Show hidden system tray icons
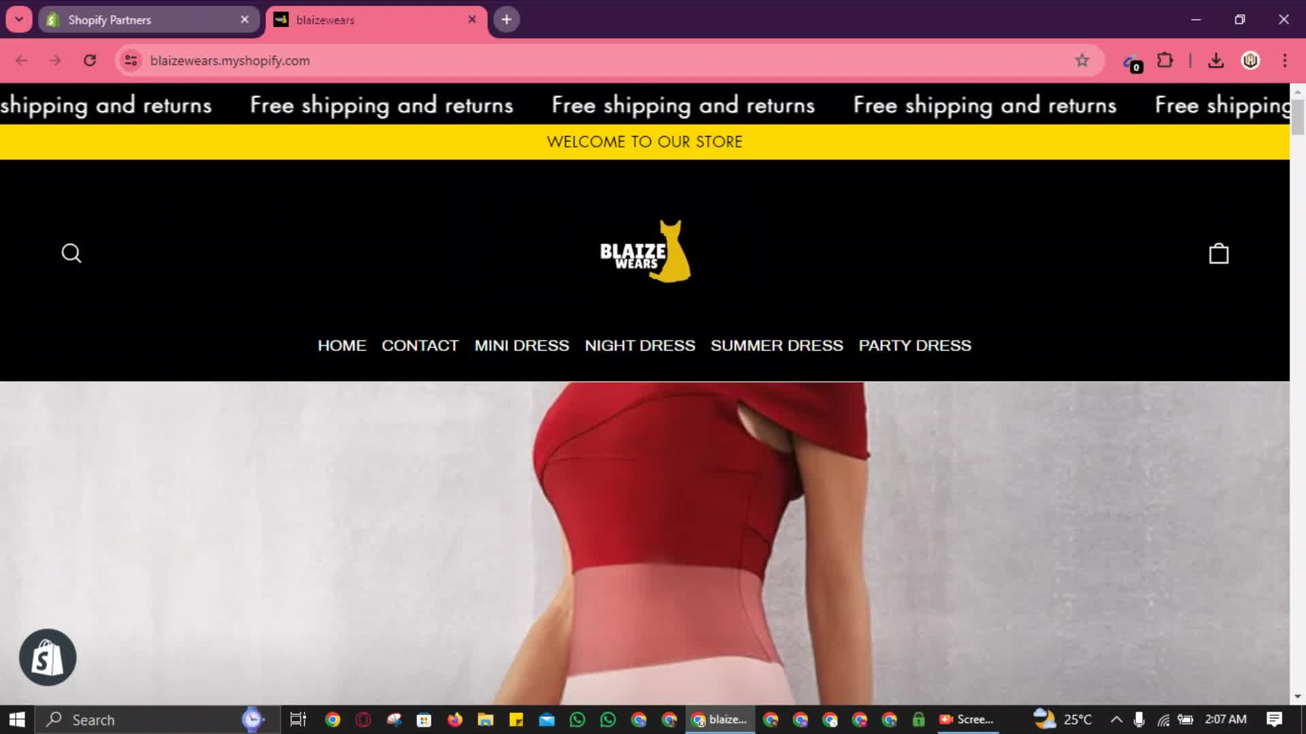The height and width of the screenshot is (734, 1306). click(x=1116, y=720)
